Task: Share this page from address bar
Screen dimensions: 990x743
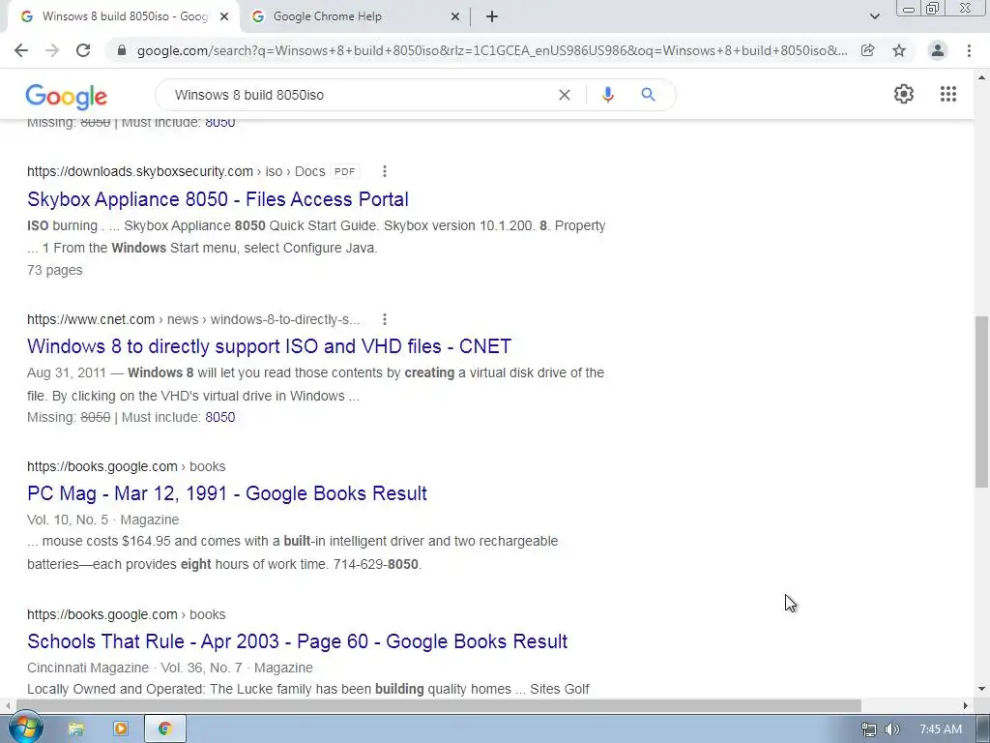Action: pyautogui.click(x=868, y=50)
